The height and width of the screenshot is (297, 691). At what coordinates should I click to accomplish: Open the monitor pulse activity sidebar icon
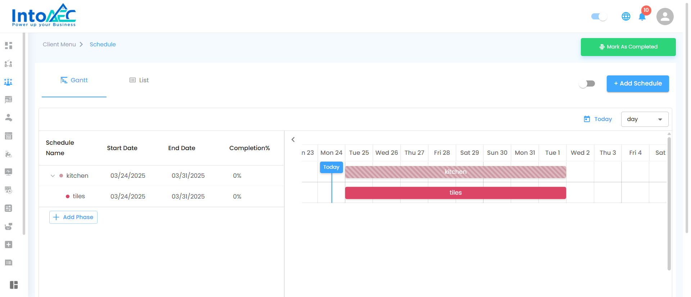click(9, 172)
